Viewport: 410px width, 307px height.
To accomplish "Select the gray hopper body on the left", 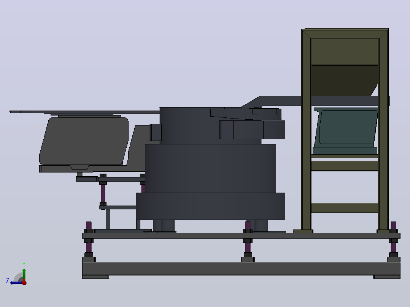I will tap(84, 141).
